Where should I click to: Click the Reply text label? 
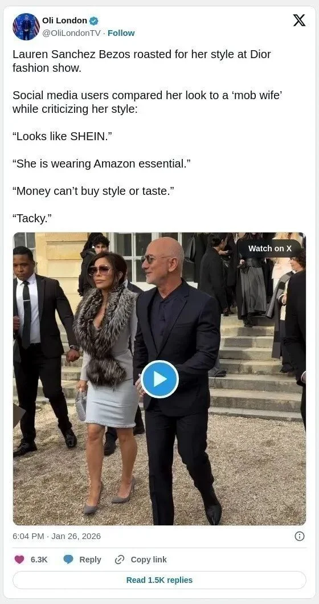90,560
